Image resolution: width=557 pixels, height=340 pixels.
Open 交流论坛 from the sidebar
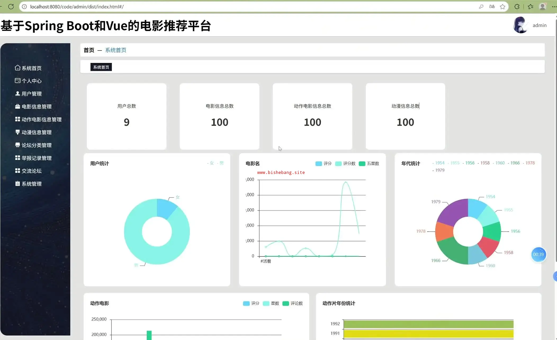click(31, 171)
